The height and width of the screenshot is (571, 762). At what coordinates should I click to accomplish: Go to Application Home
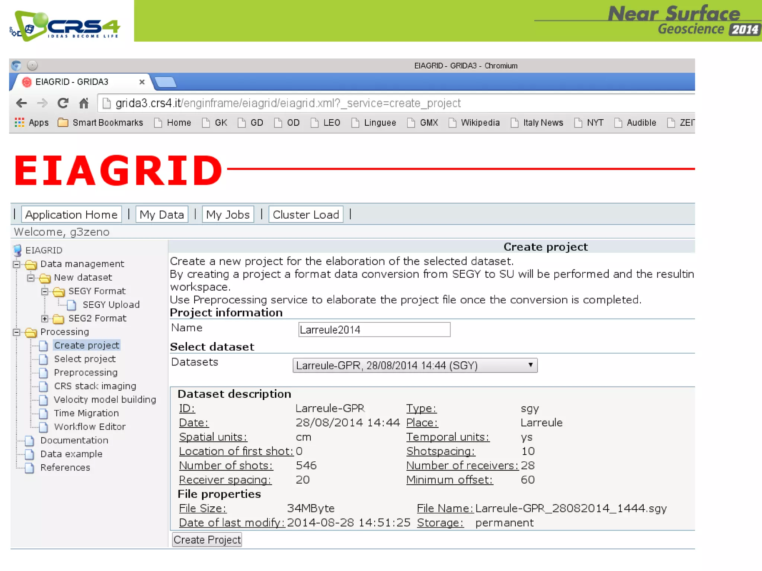(x=71, y=214)
